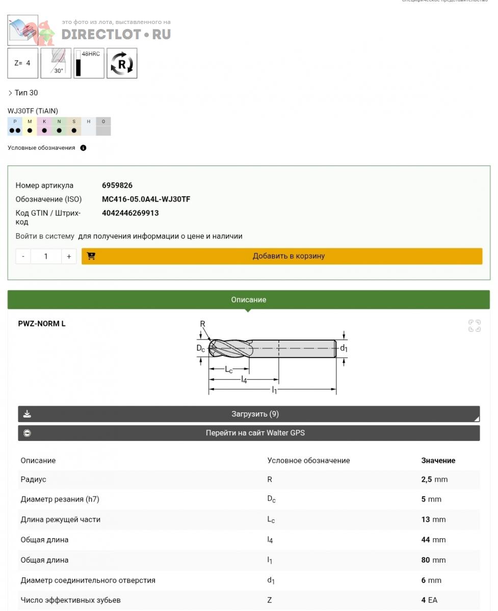This screenshot has height=611, width=498.
Task: Follow the Перейти на сайт Walter GPS link
Action: pos(255,433)
